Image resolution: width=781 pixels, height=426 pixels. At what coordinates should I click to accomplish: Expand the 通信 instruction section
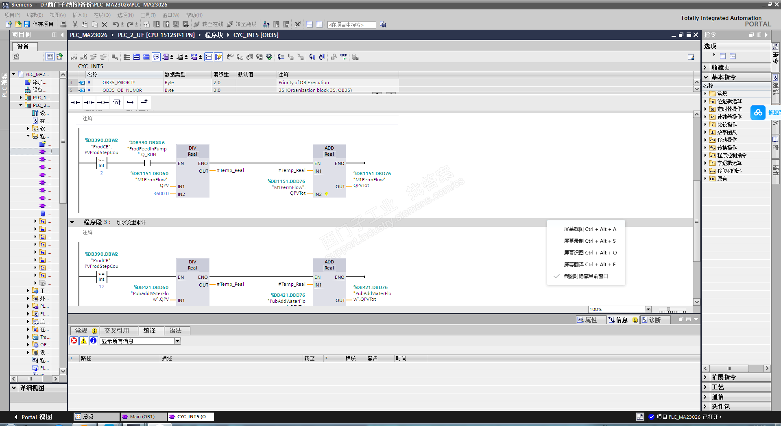706,397
